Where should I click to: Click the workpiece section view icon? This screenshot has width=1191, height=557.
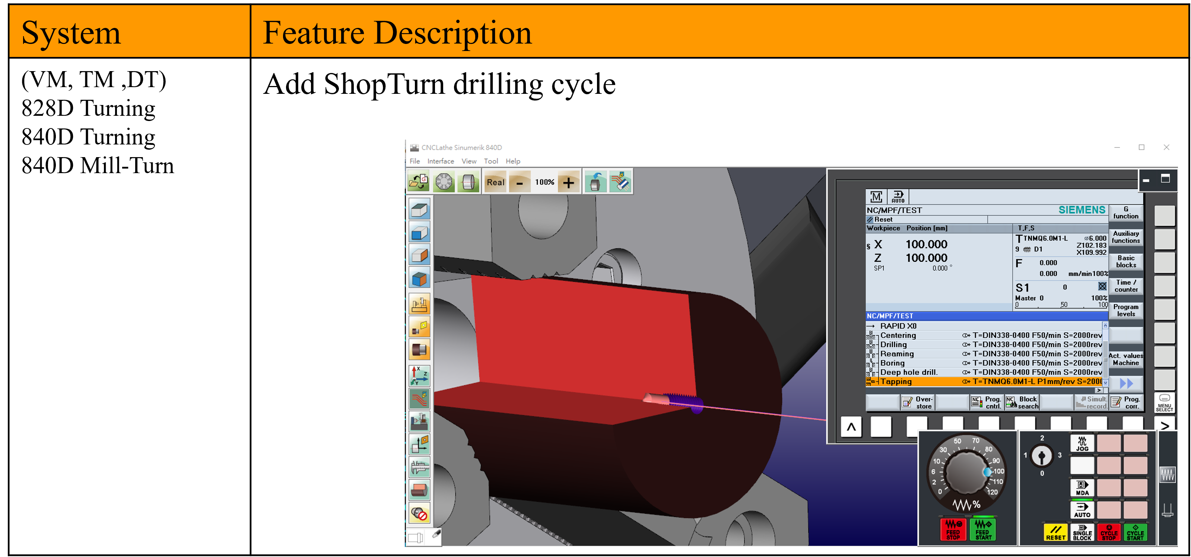click(419, 490)
